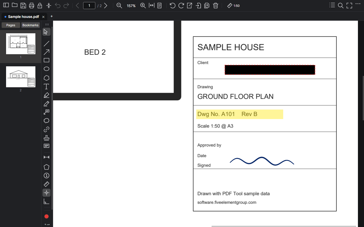This screenshot has height=227, width=364.
Task: Open the red annotation color swatch
Action: (x=47, y=216)
